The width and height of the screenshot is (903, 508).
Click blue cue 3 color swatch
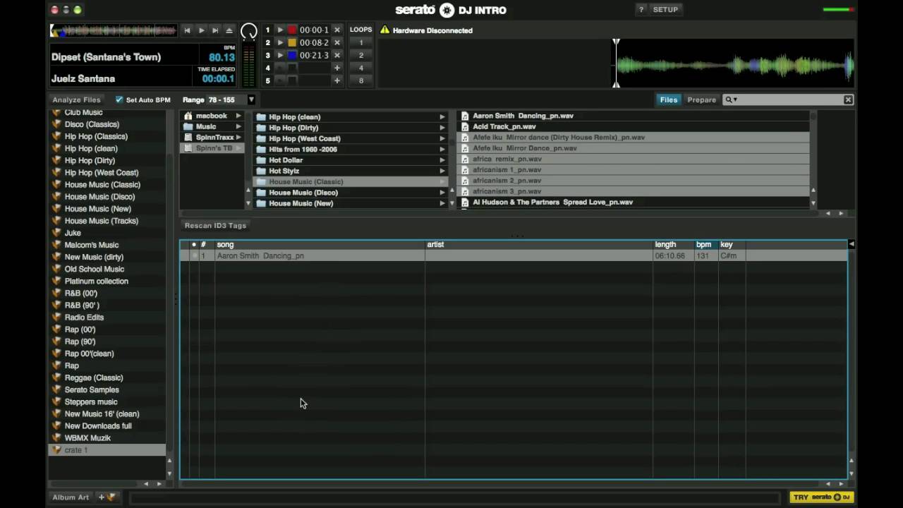click(x=292, y=55)
